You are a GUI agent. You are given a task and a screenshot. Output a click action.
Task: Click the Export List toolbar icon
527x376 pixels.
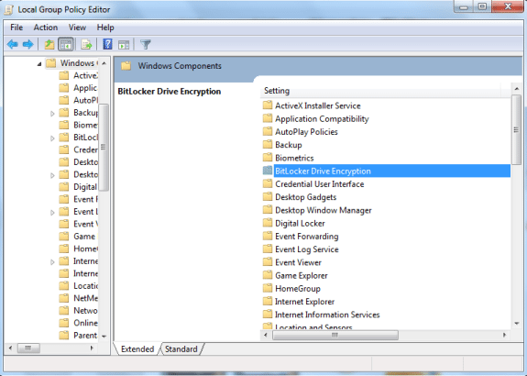click(86, 44)
